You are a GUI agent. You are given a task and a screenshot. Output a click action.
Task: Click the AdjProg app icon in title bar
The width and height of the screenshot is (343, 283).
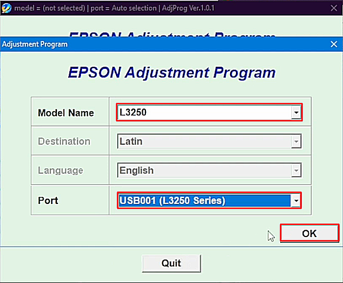(x=6, y=8)
